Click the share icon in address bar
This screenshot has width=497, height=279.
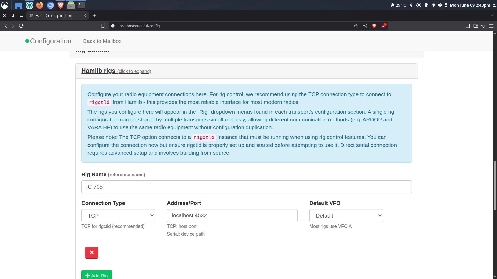(365, 26)
